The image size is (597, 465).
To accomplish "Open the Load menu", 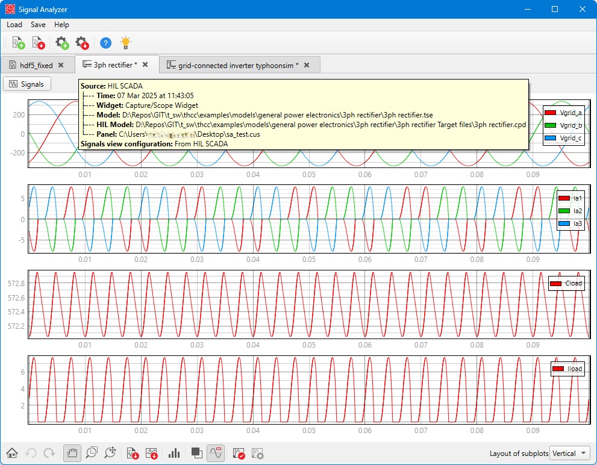I will [14, 25].
